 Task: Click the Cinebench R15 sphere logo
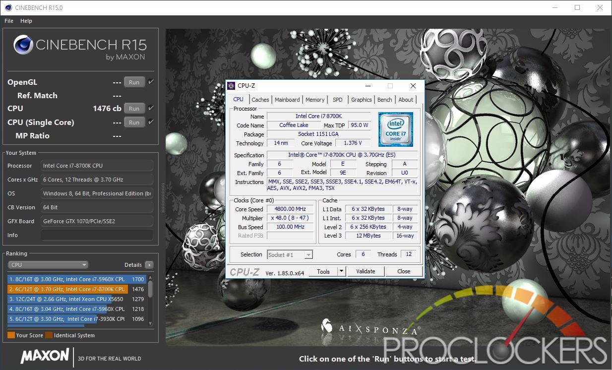[x=23, y=45]
